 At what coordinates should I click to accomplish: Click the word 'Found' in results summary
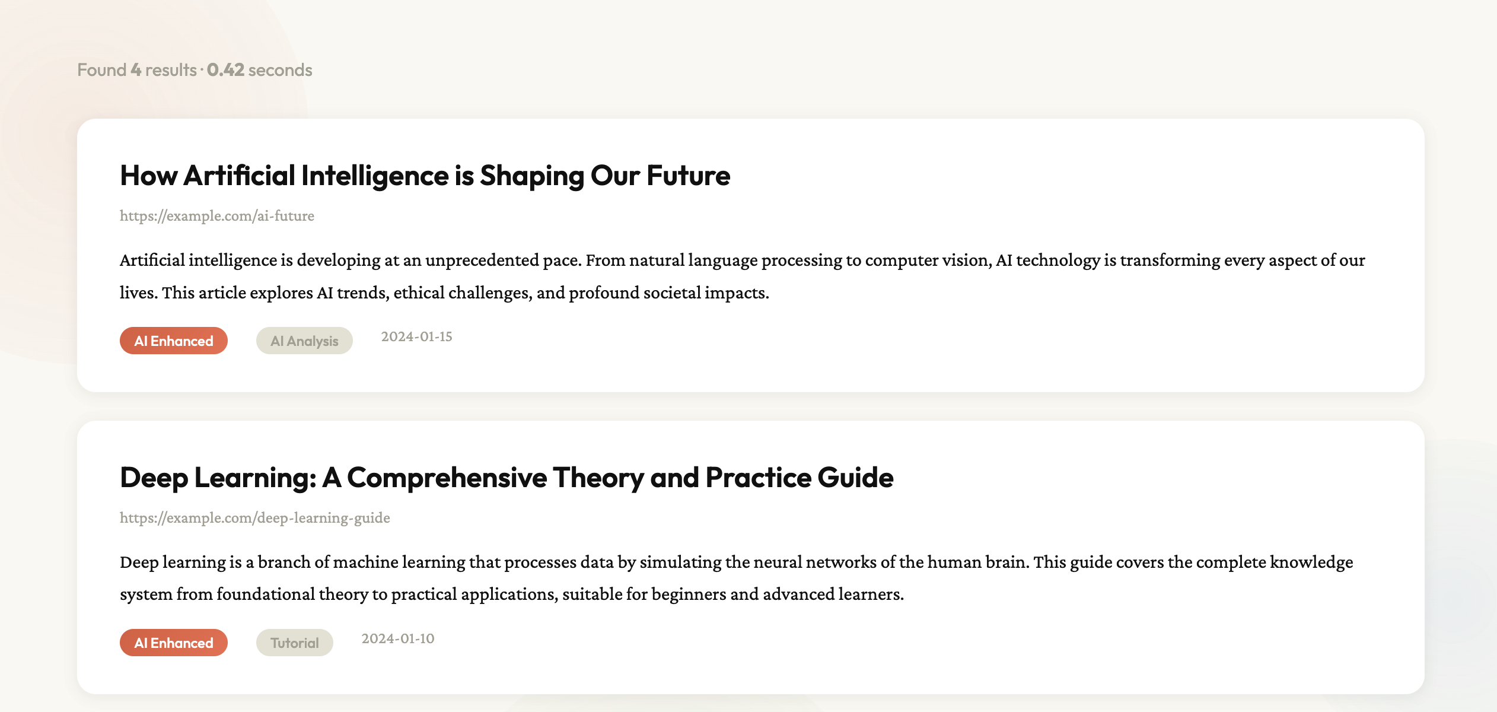coord(102,70)
